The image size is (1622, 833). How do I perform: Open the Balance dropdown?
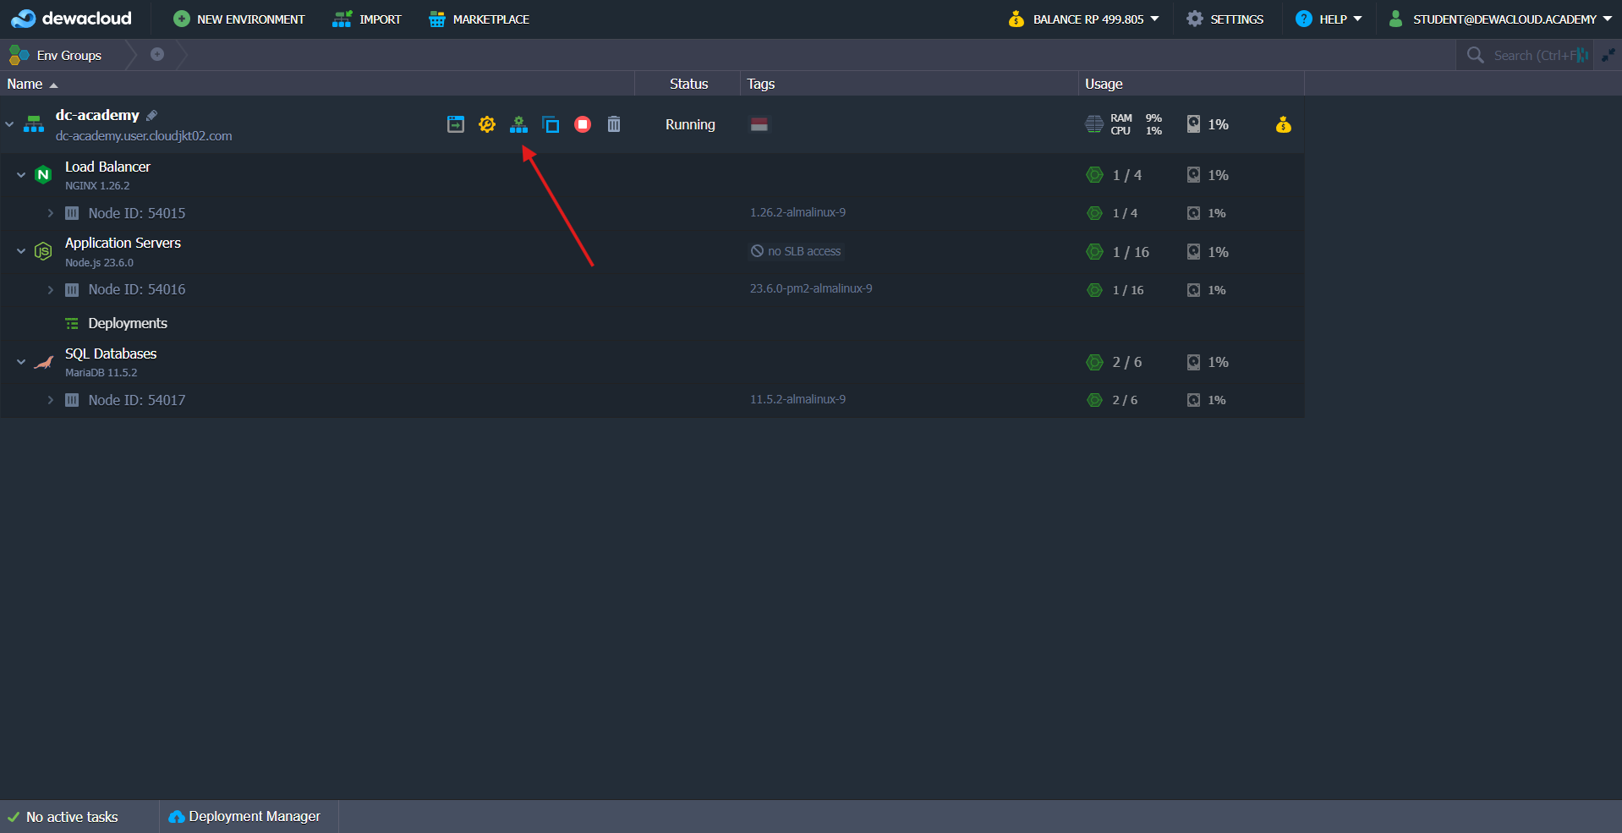(1086, 19)
